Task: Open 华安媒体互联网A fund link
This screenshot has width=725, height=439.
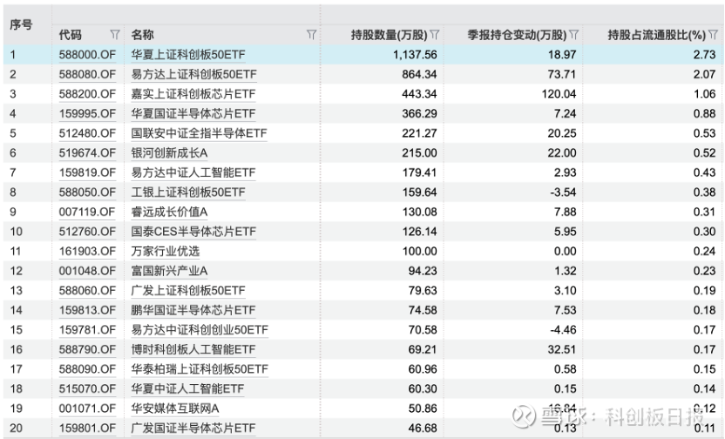Action: point(175,409)
